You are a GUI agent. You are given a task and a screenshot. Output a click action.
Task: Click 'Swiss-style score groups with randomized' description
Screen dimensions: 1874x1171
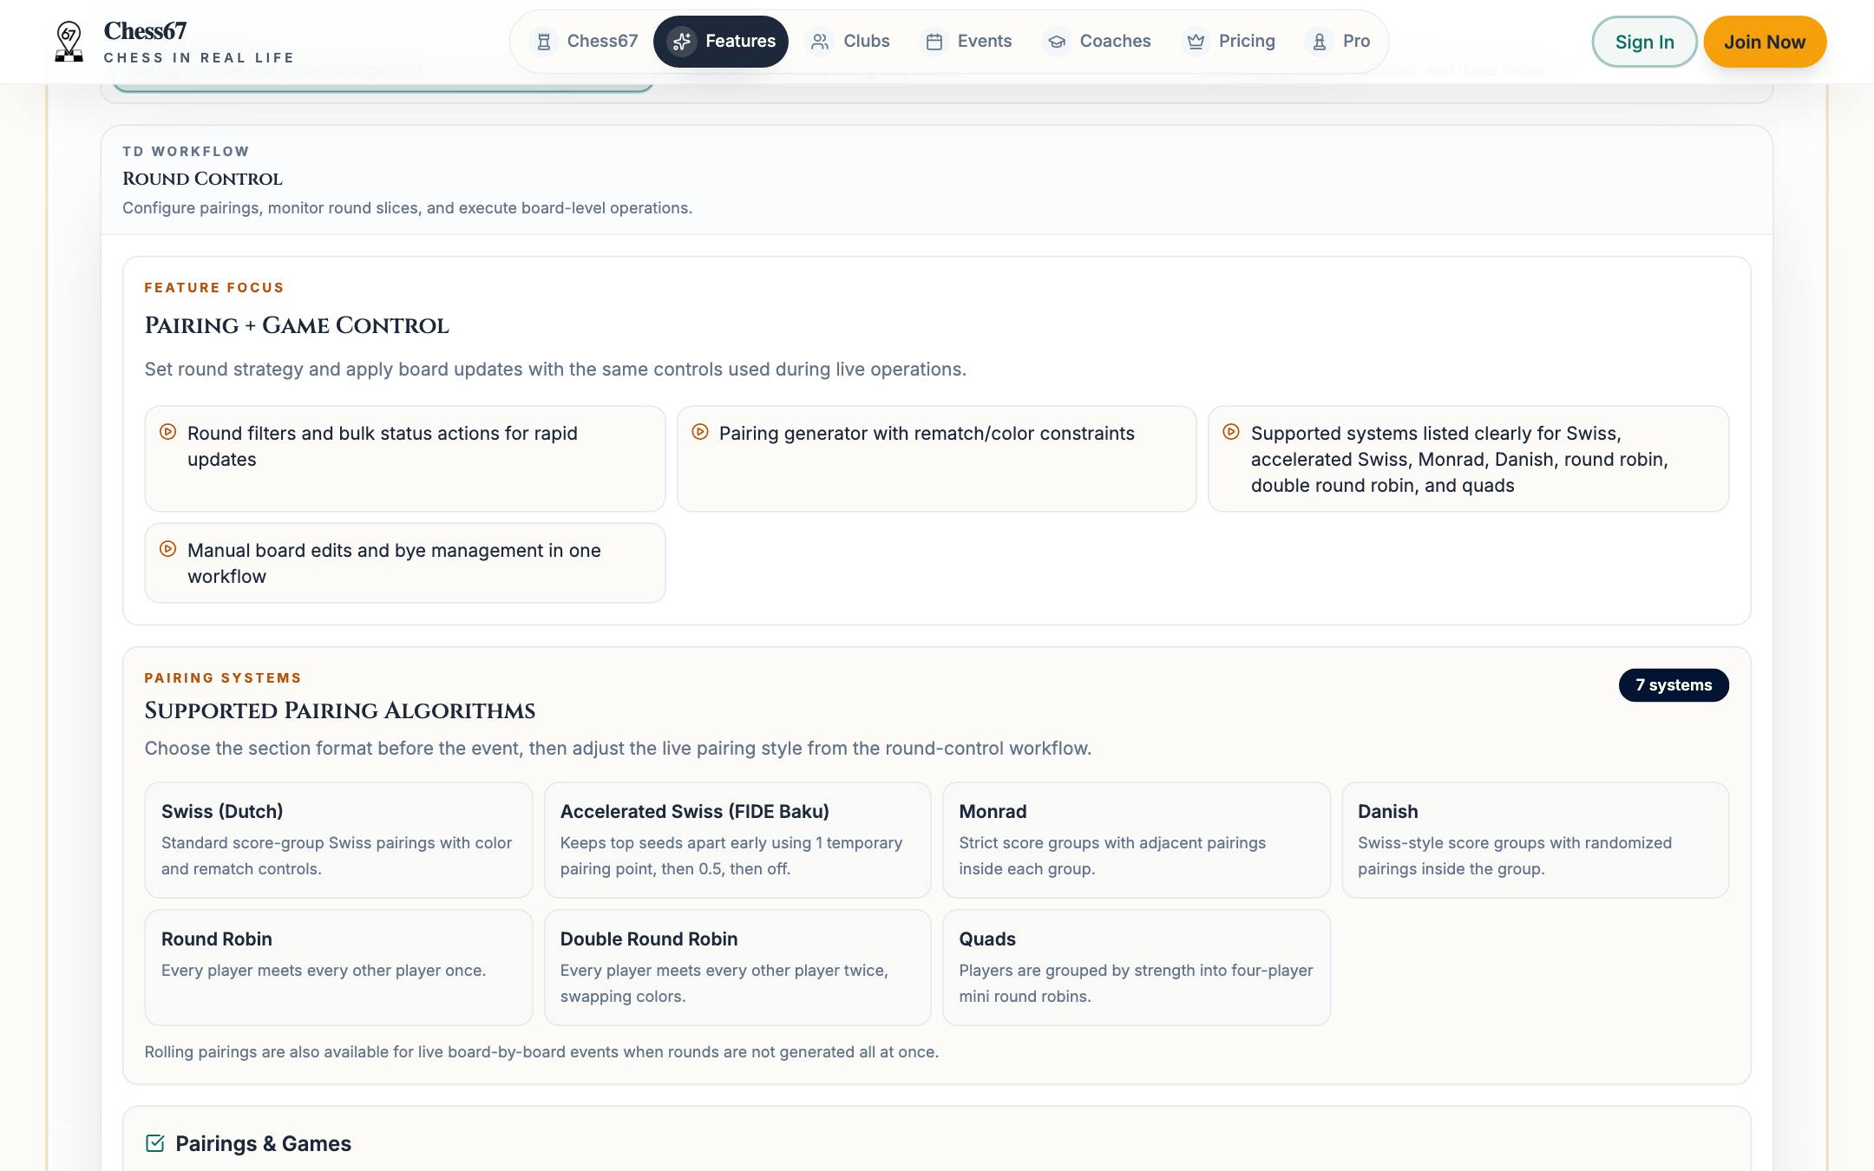(x=1515, y=856)
